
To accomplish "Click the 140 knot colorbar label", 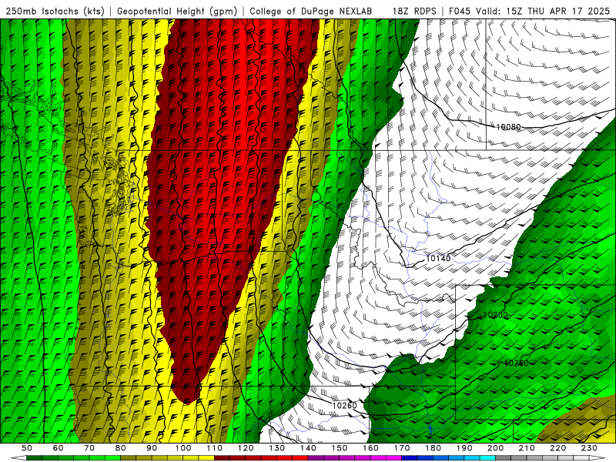I will point(309,448).
